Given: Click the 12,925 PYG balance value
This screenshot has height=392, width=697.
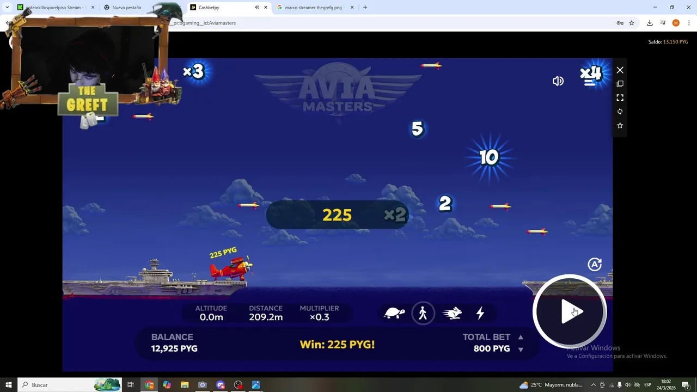Looking at the screenshot, I should coord(174,348).
